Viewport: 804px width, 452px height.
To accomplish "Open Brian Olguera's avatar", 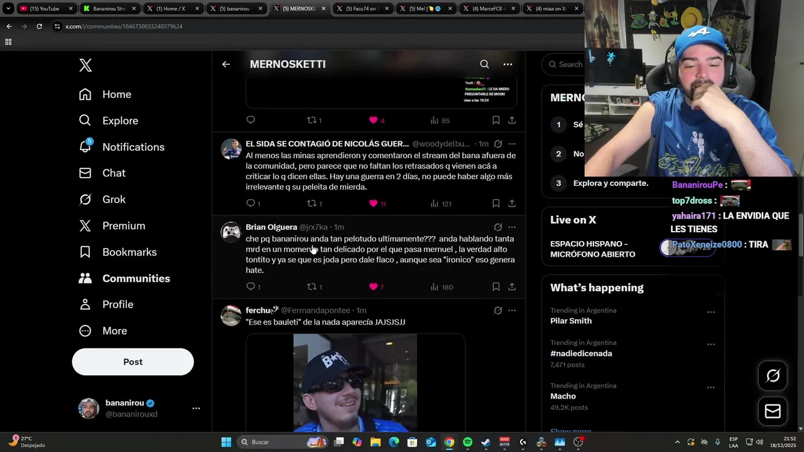I will point(231,232).
